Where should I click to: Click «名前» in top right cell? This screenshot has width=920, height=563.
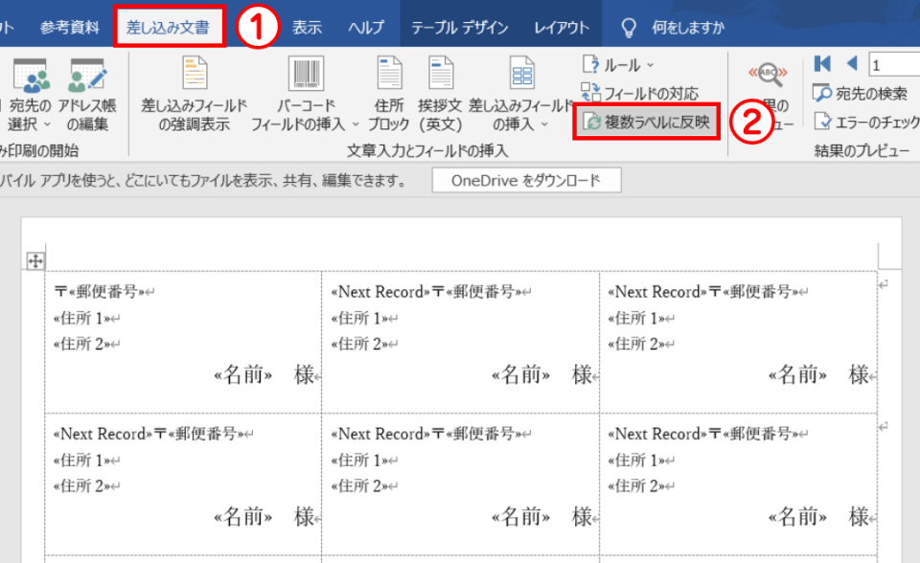(x=798, y=374)
